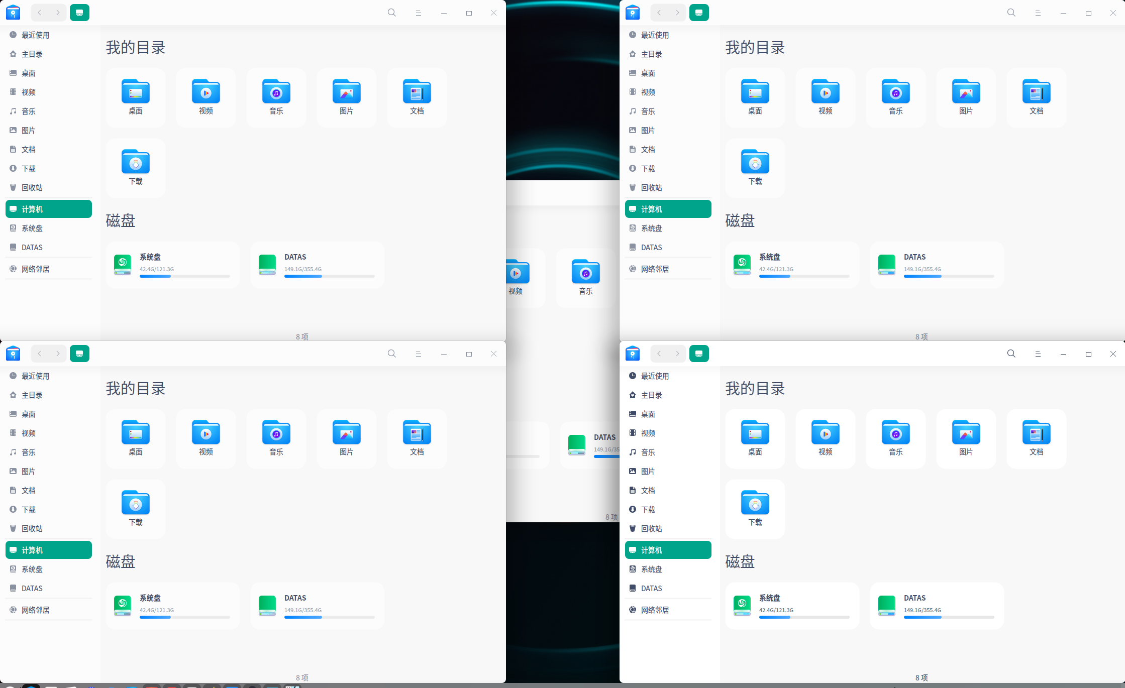The height and width of the screenshot is (688, 1125).
Task: Open 系统盘 disk in top-left window
Action: pos(172,265)
